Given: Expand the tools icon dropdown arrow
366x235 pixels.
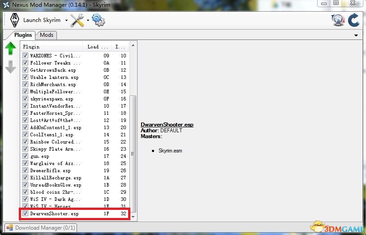Looking at the screenshot, I should tap(88, 20).
